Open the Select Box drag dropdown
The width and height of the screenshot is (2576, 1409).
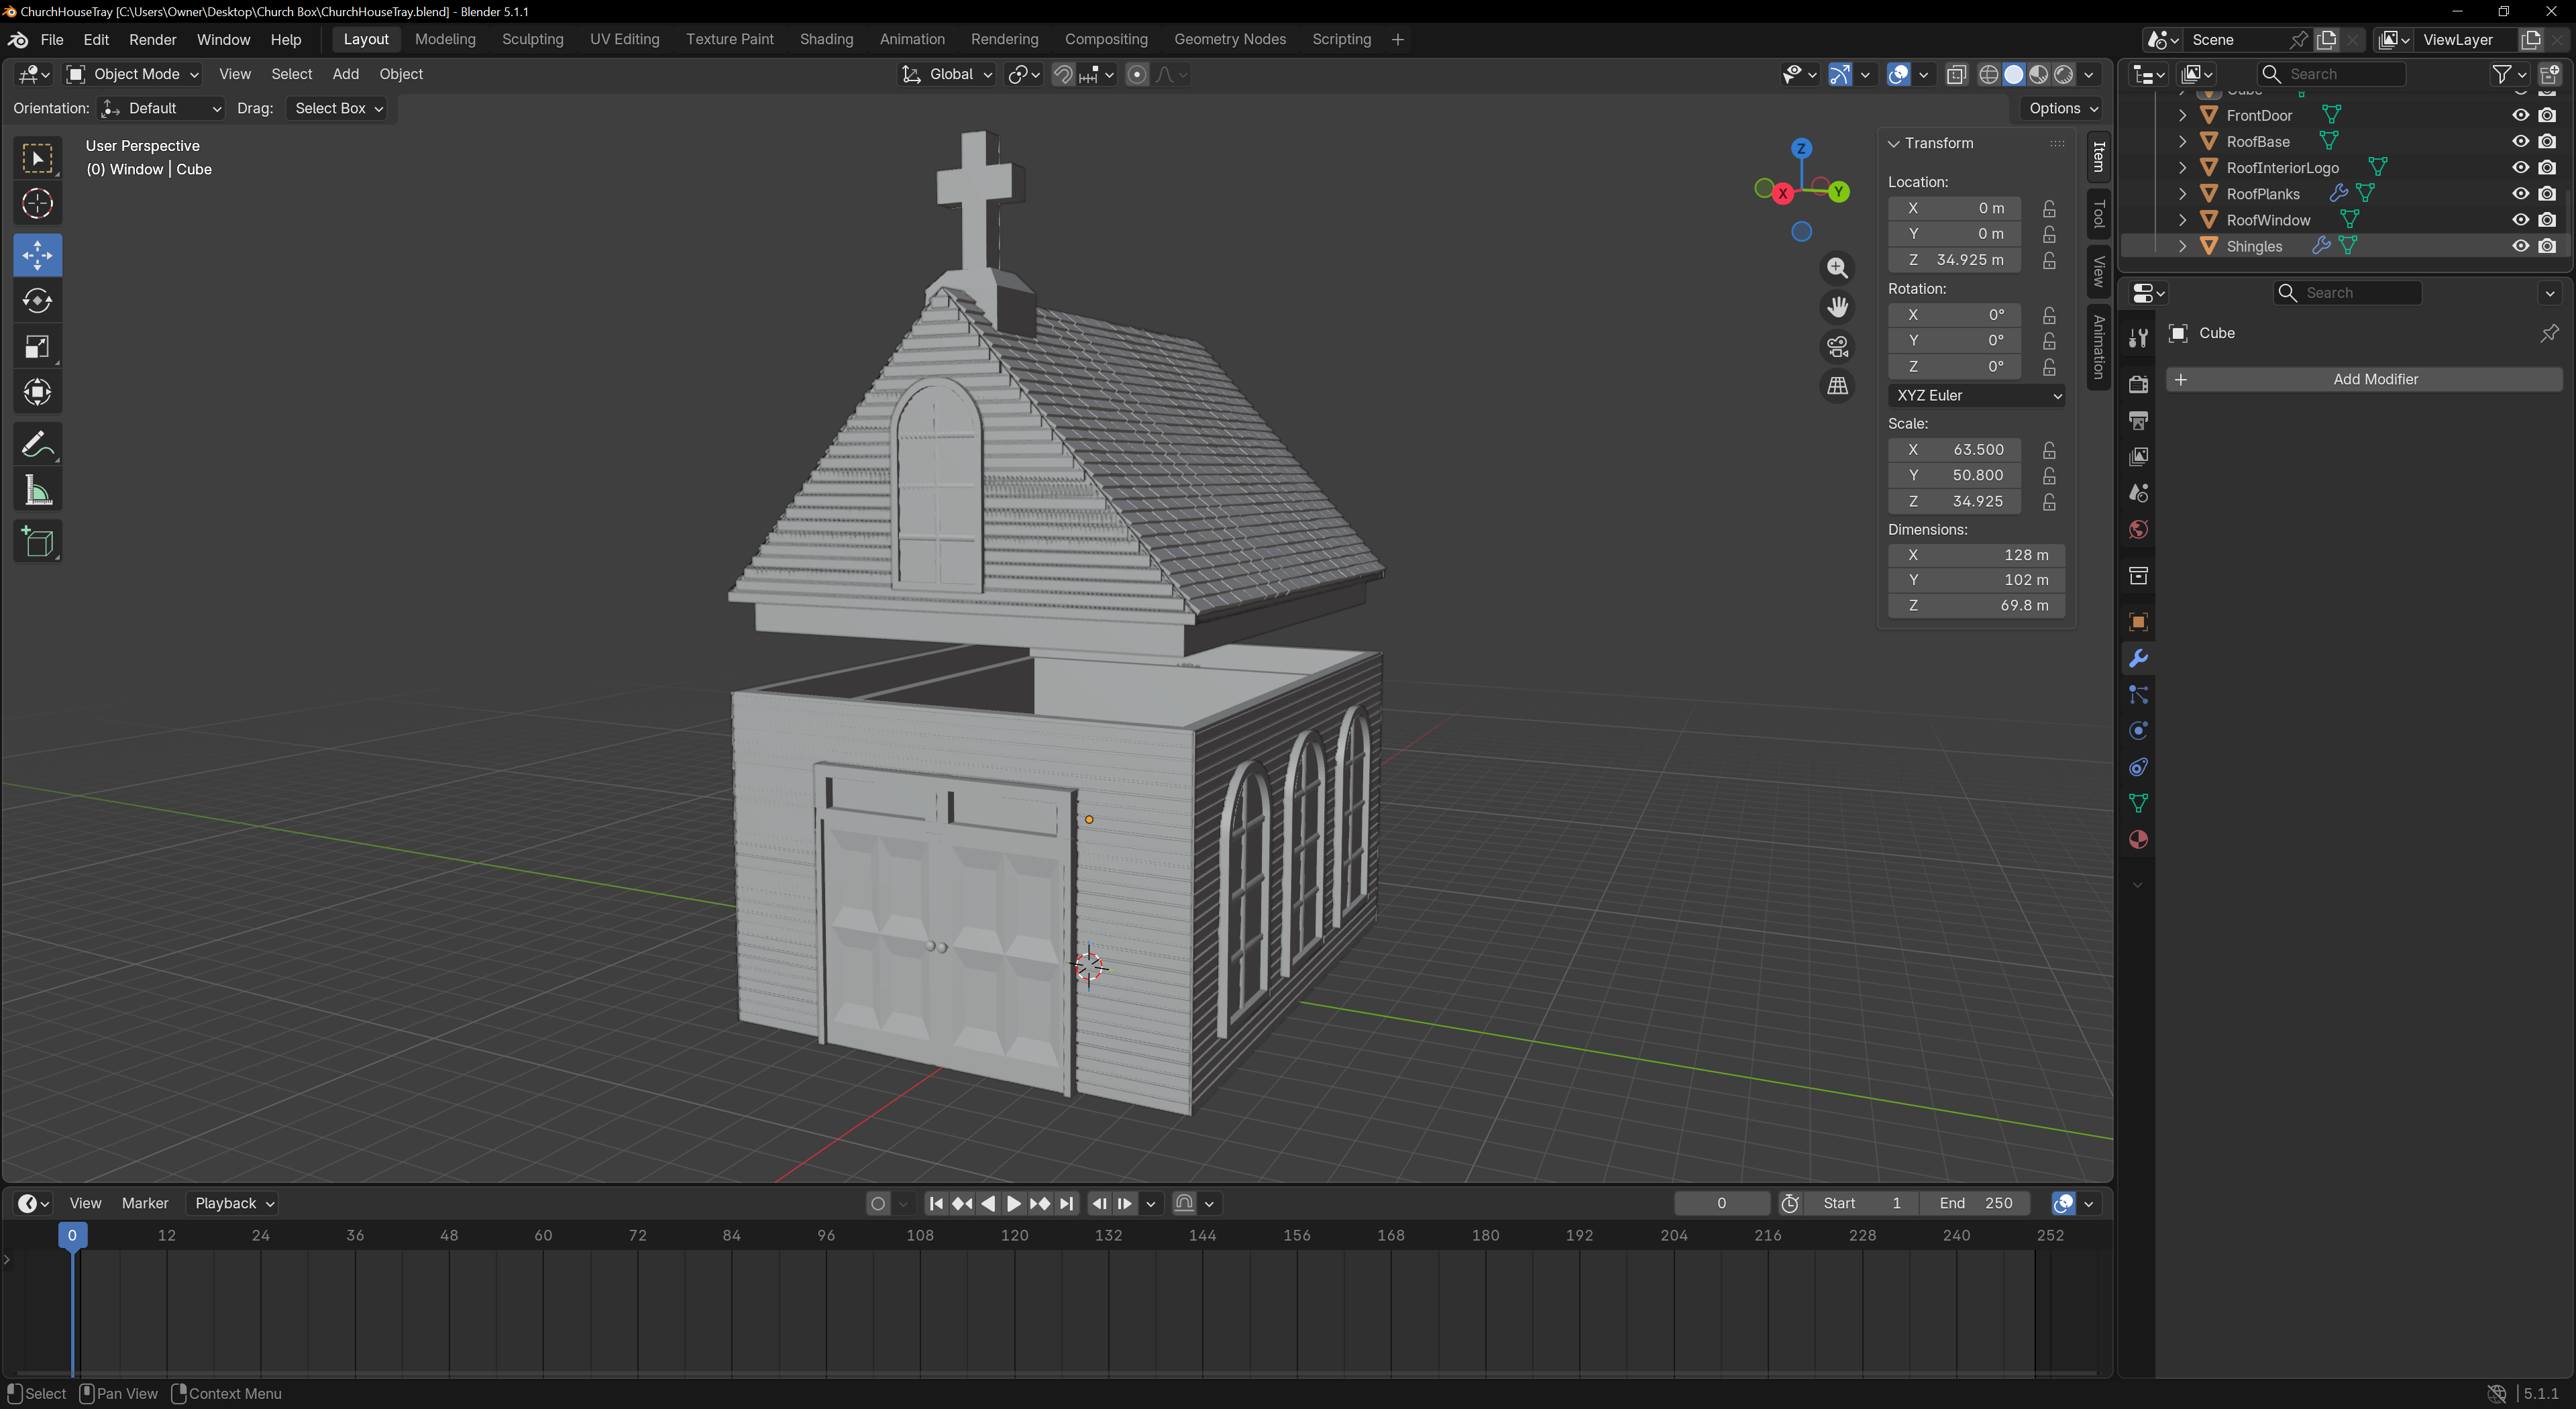pyautogui.click(x=338, y=108)
